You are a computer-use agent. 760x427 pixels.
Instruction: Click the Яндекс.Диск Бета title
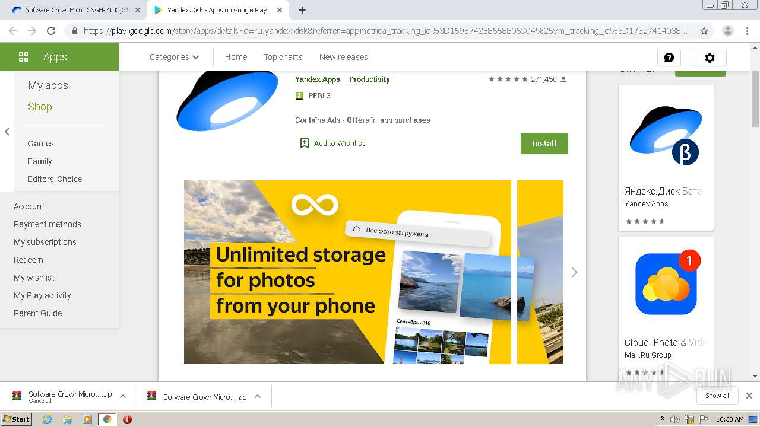click(664, 191)
